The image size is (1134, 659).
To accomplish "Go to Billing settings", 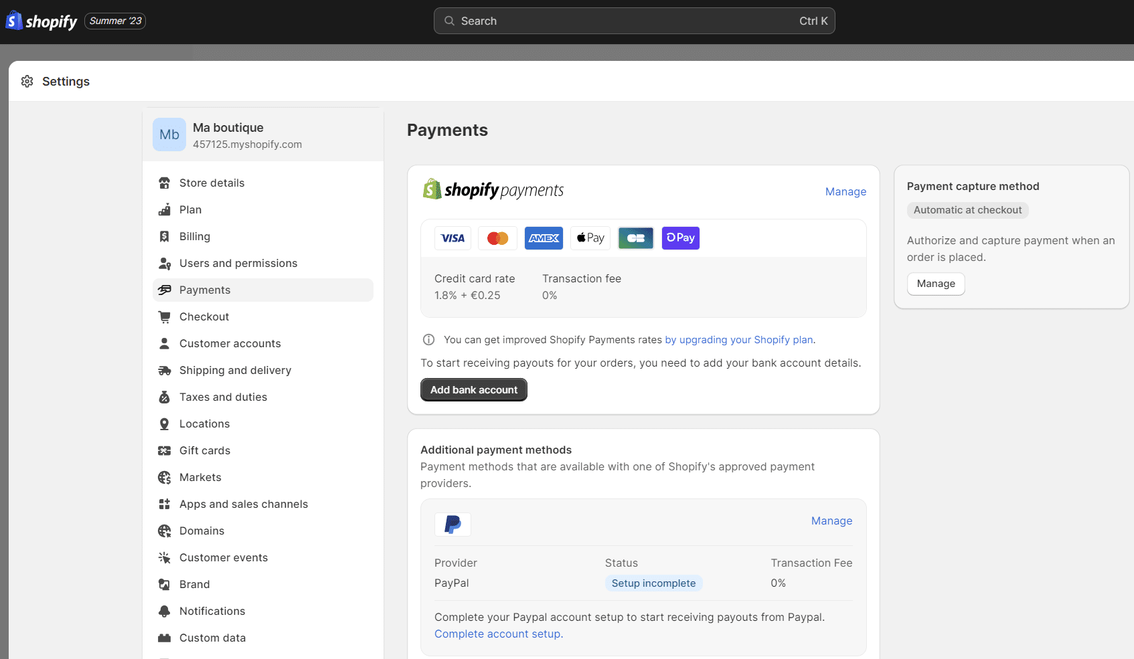I will [x=263, y=236].
